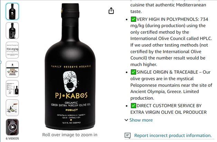
Task: Click the report comment bubble icon
Action: coord(128,135)
